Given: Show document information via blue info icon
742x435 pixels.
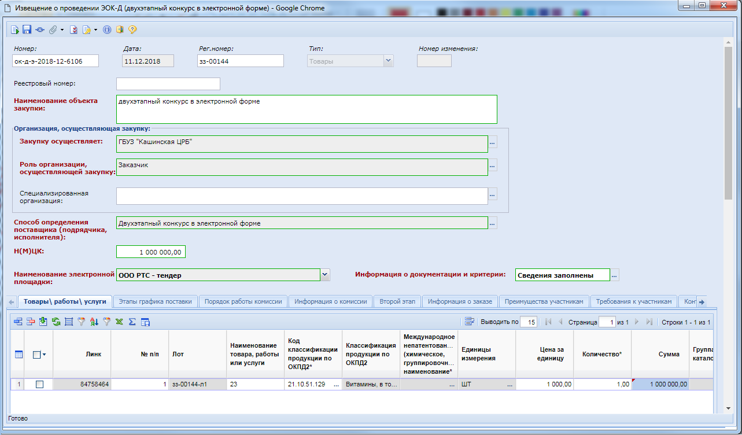Looking at the screenshot, I should click(106, 29).
